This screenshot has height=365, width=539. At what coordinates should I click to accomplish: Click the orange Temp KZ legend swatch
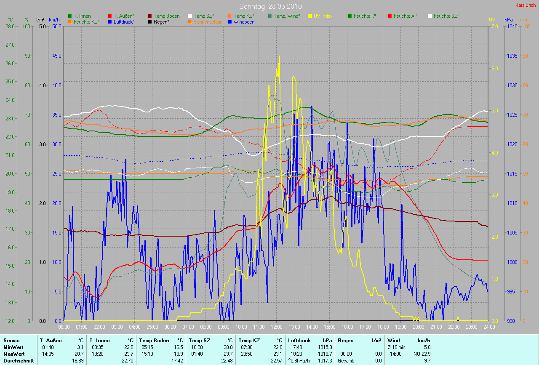tap(229, 16)
